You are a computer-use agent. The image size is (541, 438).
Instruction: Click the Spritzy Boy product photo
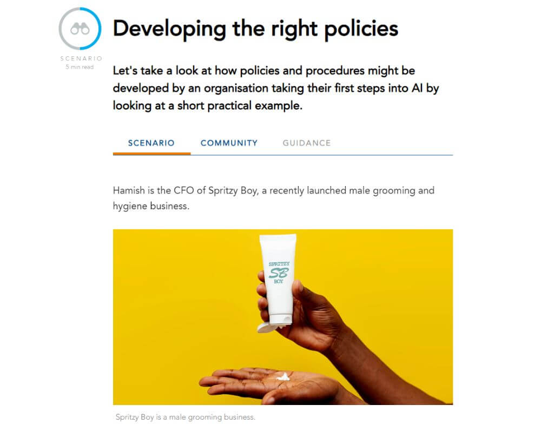point(283,317)
